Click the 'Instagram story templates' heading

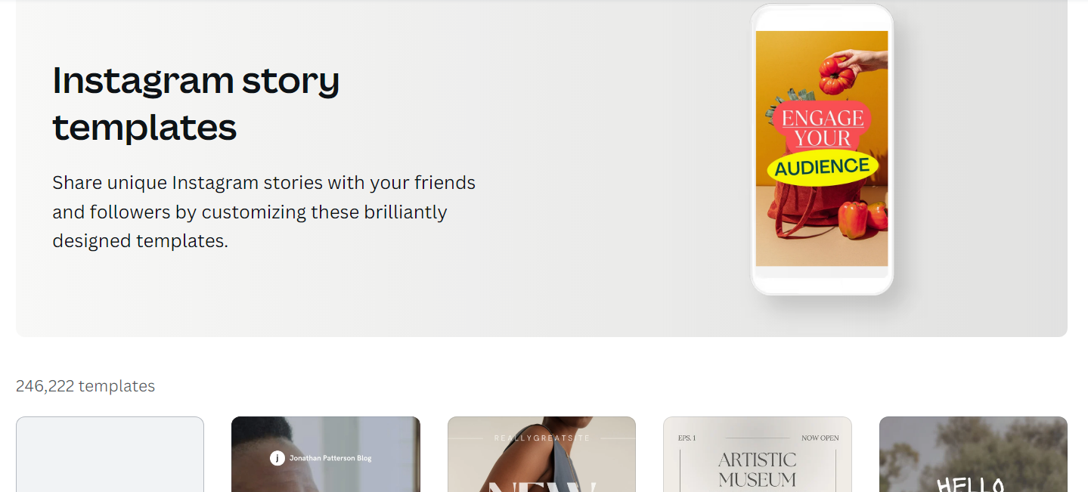pyautogui.click(x=196, y=103)
